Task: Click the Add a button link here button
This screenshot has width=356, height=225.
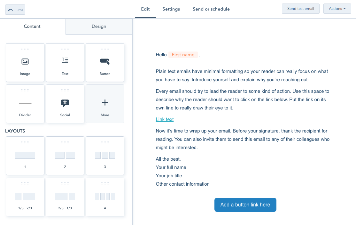Action: [x=245, y=205]
